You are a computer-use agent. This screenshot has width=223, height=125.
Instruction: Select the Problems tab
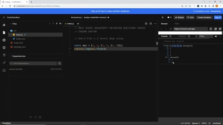pyautogui.click(x=182, y=36)
